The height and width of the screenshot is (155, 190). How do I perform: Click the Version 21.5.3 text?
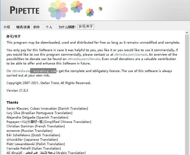[17, 91]
